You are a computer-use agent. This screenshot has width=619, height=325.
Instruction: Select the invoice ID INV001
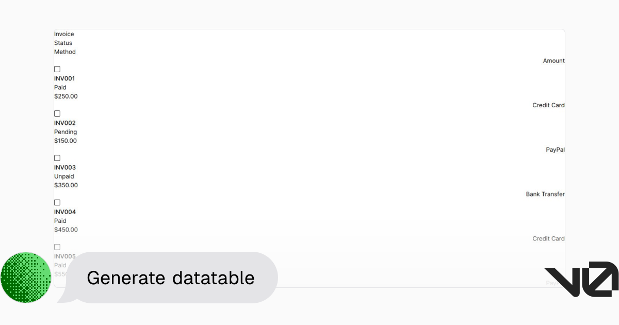tap(64, 78)
